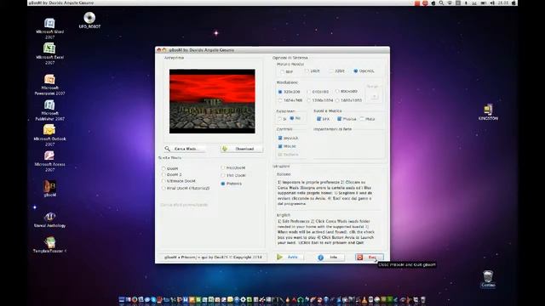The image size is (545, 306).
Task: Choose the 320x200 resolution
Action: 280,92
